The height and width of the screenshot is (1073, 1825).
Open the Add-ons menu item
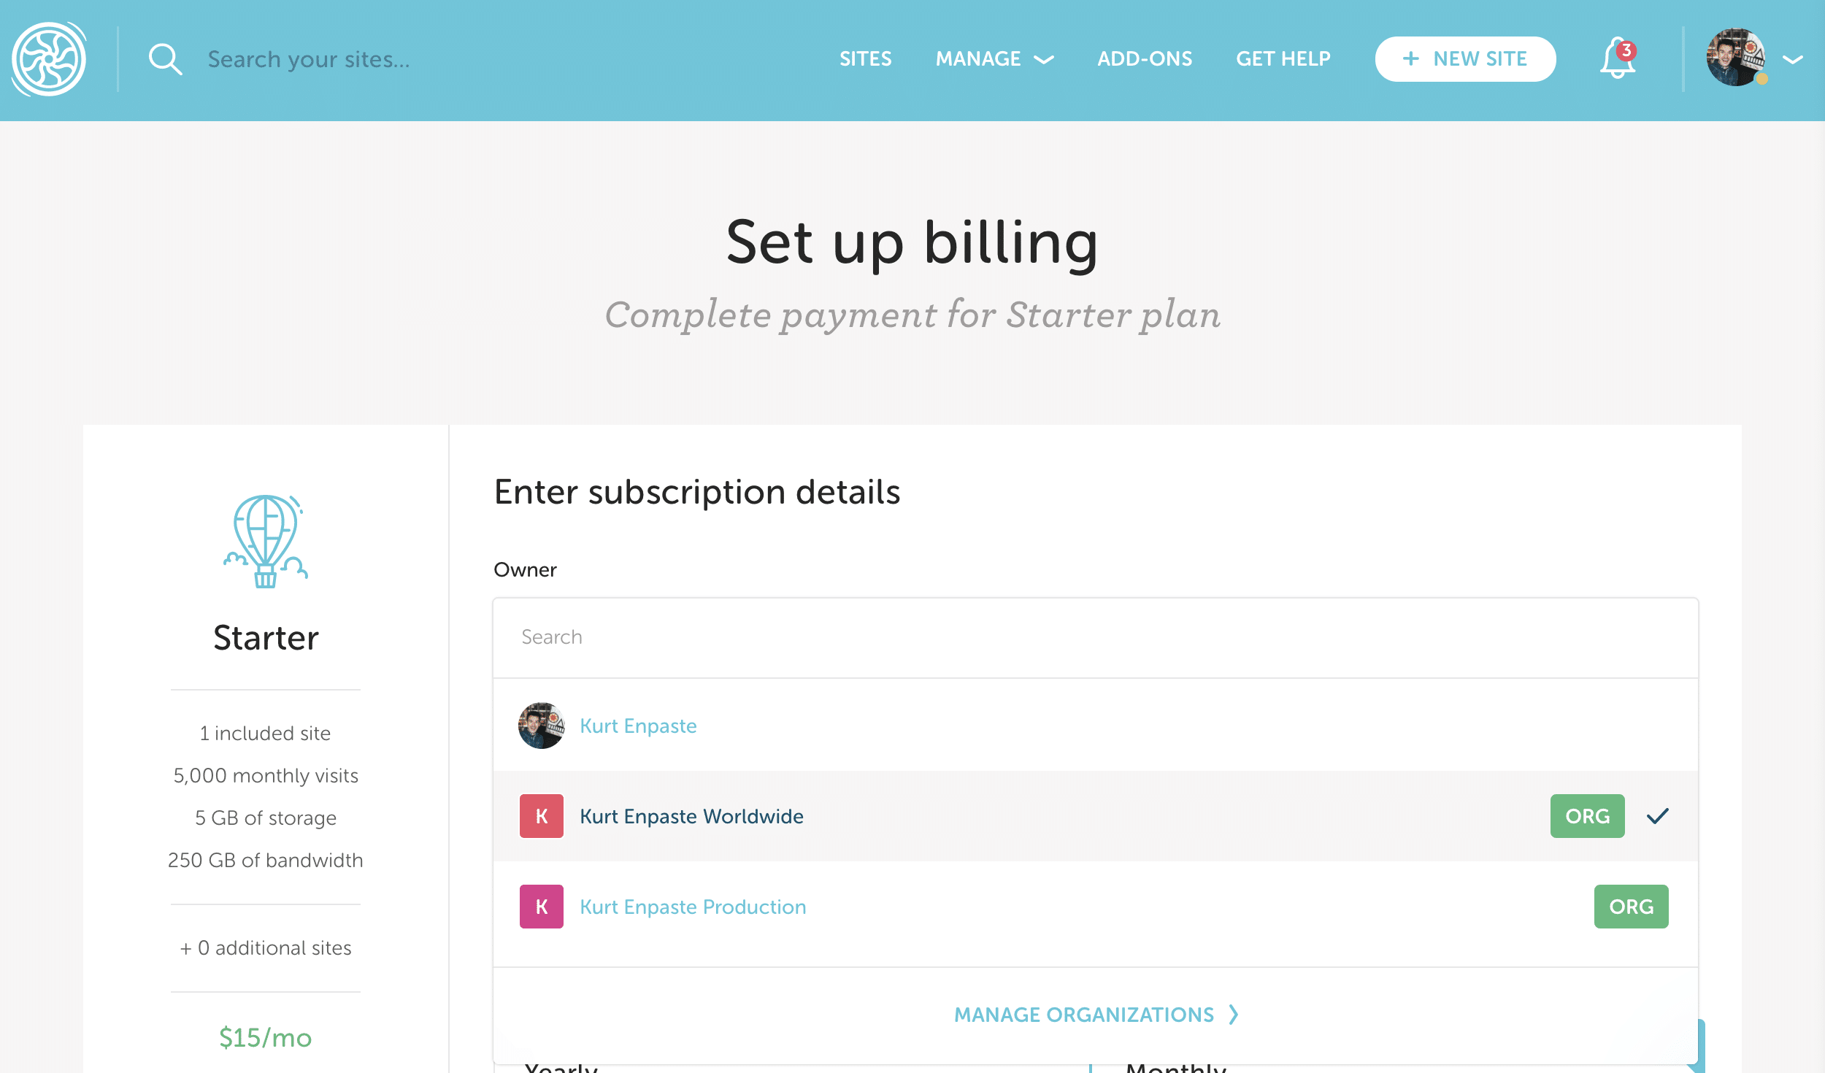(1145, 59)
